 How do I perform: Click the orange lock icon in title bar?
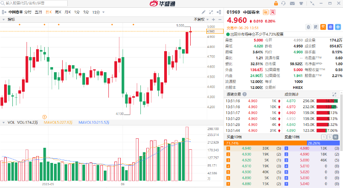(x=276, y=3)
